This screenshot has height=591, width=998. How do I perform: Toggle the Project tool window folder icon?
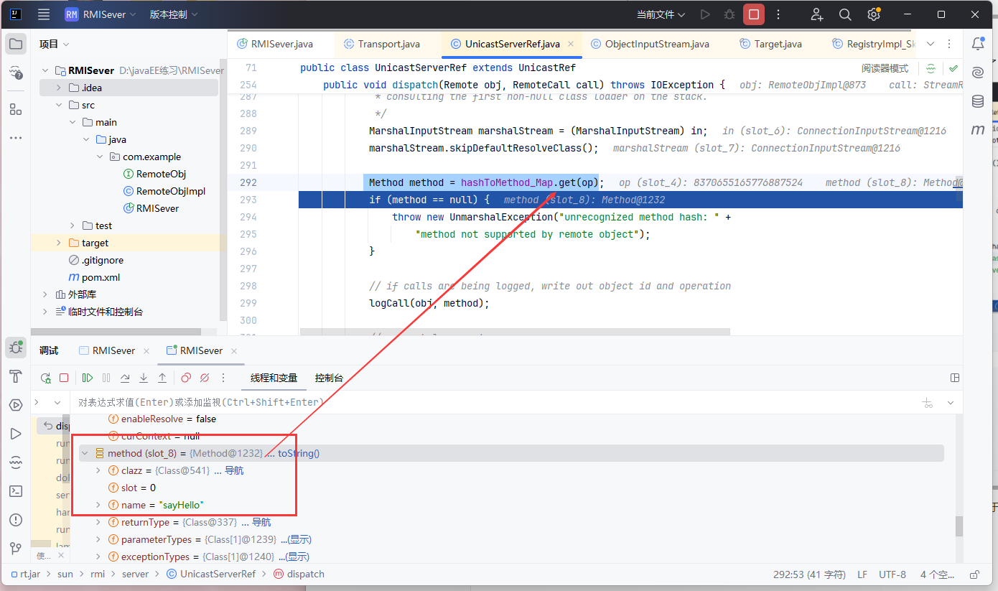15,44
